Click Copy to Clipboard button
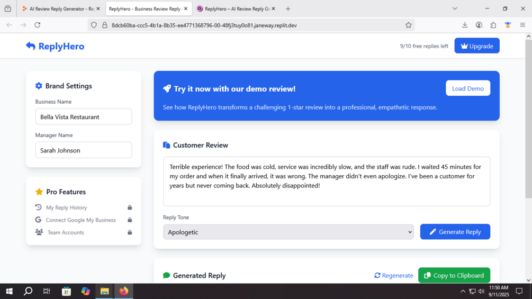 pyautogui.click(x=454, y=275)
